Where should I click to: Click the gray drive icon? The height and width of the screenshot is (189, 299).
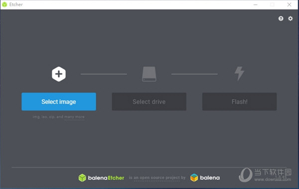(149, 74)
